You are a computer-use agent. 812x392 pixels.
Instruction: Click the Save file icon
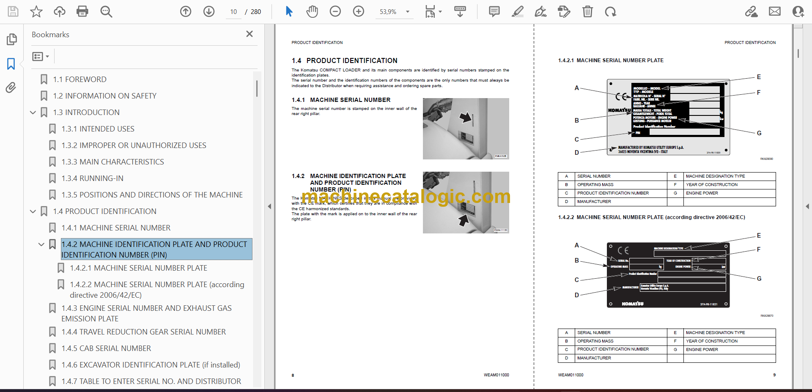13,11
